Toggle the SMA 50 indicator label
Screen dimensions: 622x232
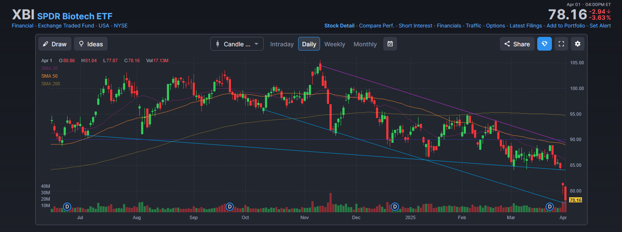(x=49, y=76)
